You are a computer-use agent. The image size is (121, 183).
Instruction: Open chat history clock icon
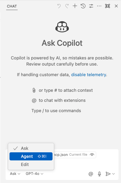pyautogui.click(x=83, y=6)
